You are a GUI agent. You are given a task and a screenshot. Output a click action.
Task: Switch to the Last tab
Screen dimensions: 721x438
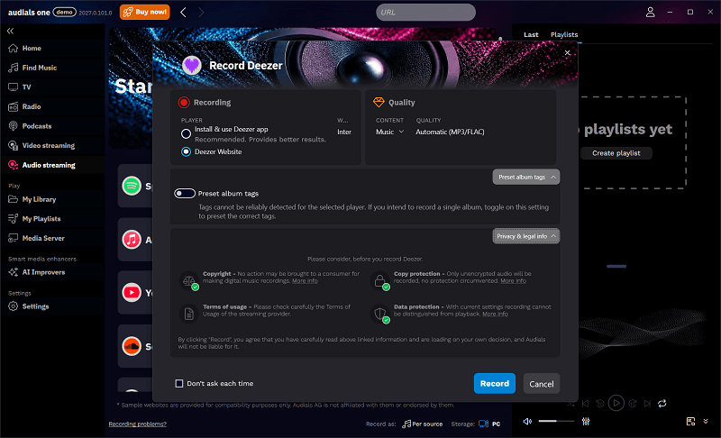(531, 34)
